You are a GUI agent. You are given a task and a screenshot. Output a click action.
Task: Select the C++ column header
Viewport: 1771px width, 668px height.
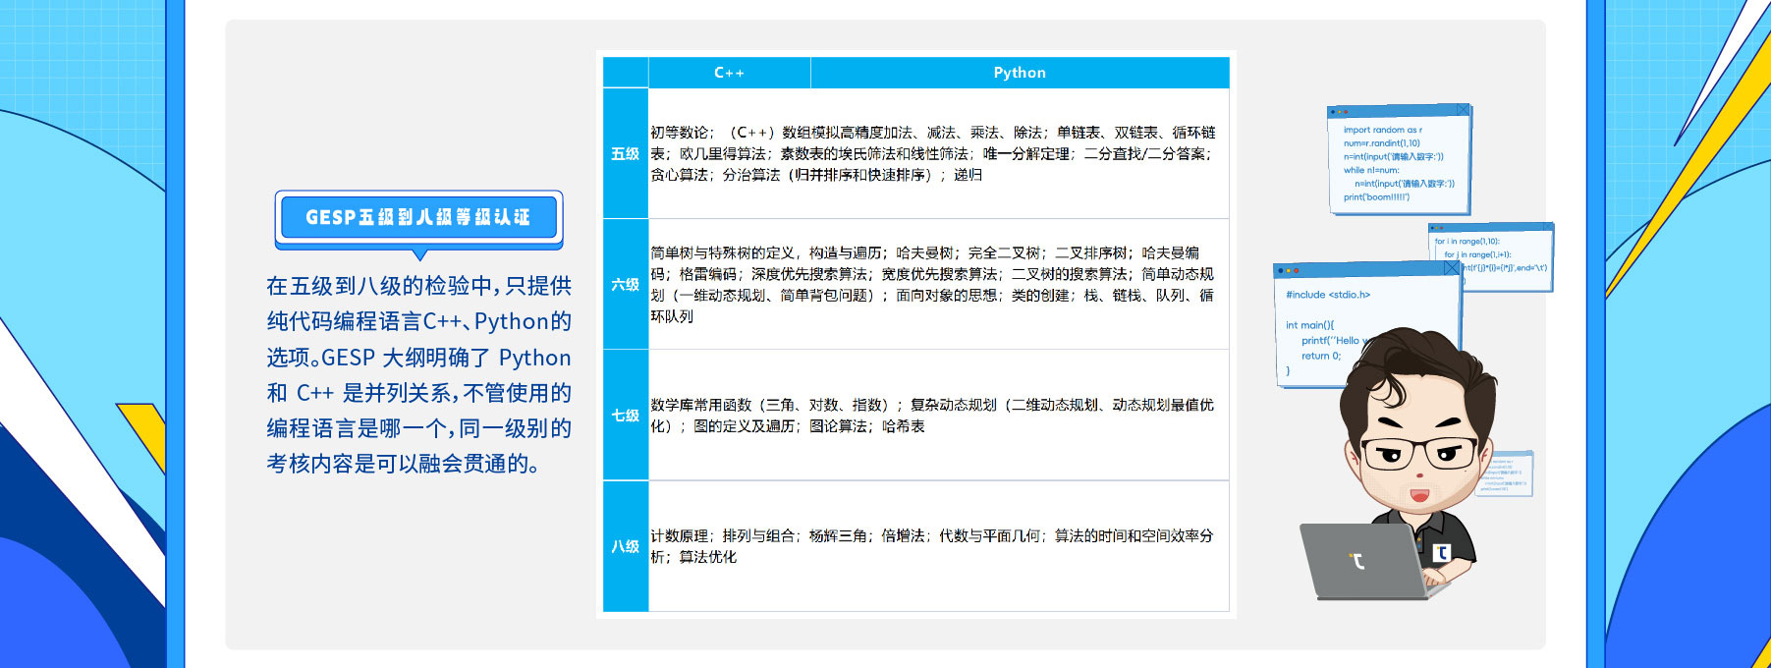click(x=729, y=73)
